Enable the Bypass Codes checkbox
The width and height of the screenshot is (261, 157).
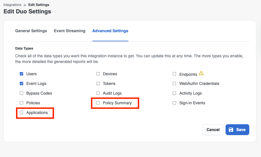(21, 93)
